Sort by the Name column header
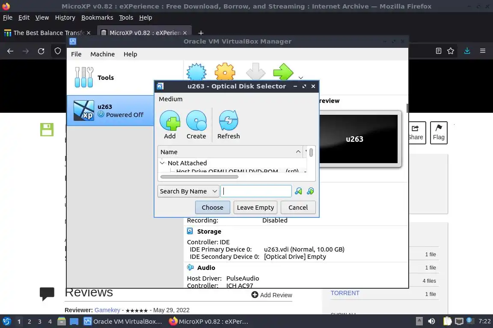The width and height of the screenshot is (493, 328). point(230,152)
